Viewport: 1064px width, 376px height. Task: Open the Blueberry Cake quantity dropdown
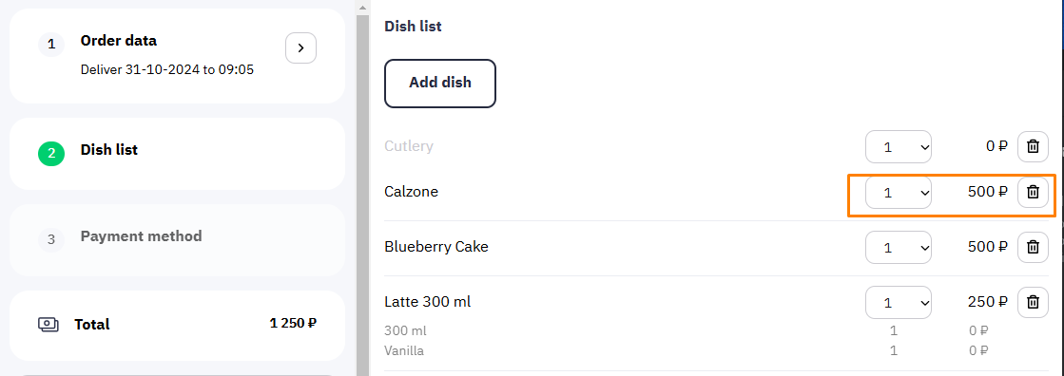899,247
